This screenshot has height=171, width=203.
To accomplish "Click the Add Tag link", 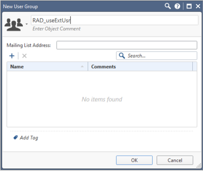I will [29, 138].
